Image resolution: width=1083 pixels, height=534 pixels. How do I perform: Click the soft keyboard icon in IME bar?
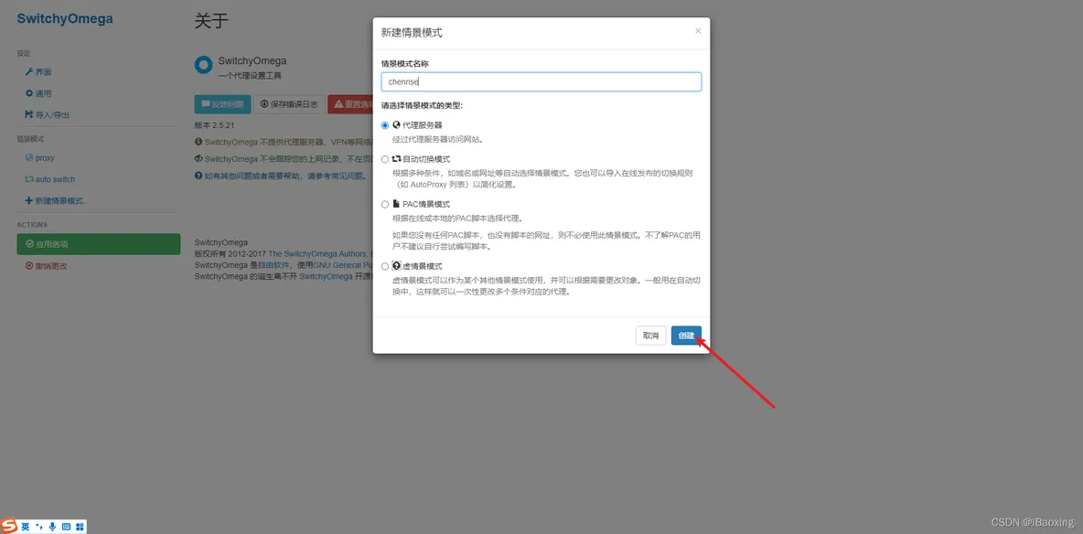coord(66,527)
